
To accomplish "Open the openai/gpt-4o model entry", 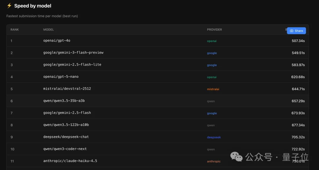I will click(57, 41).
